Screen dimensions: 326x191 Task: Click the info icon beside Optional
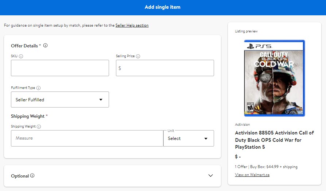tap(32, 176)
